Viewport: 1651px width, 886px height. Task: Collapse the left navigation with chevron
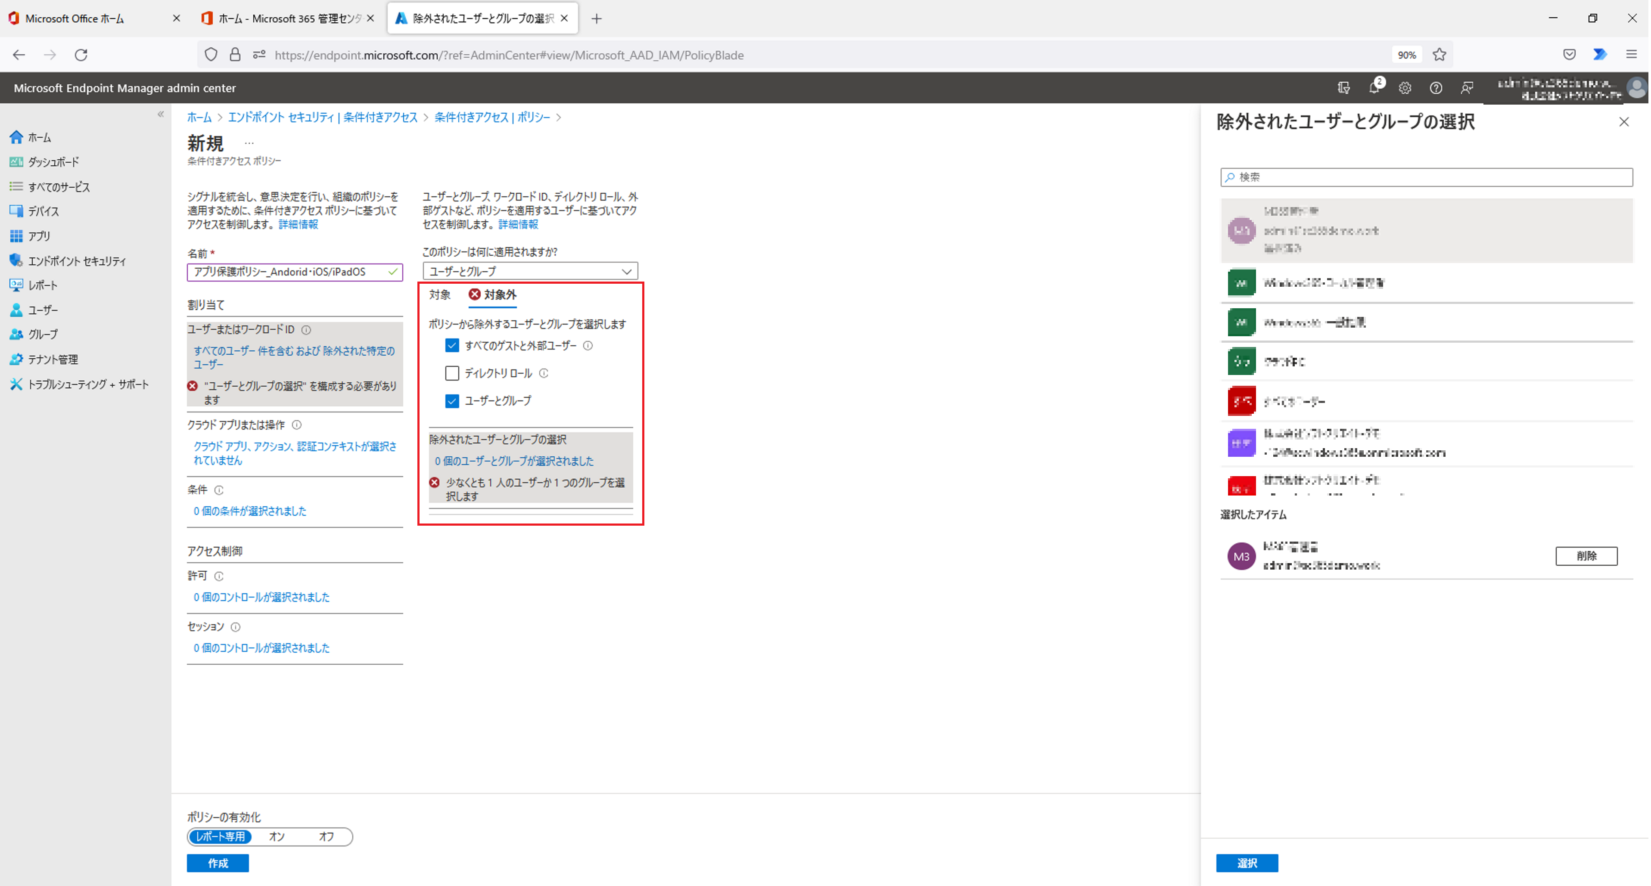coord(161,115)
